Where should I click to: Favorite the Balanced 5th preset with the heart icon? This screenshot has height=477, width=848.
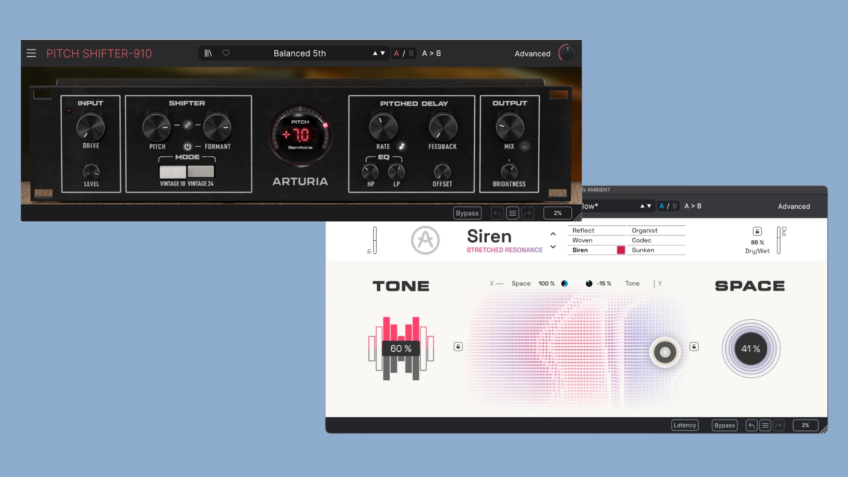(226, 53)
